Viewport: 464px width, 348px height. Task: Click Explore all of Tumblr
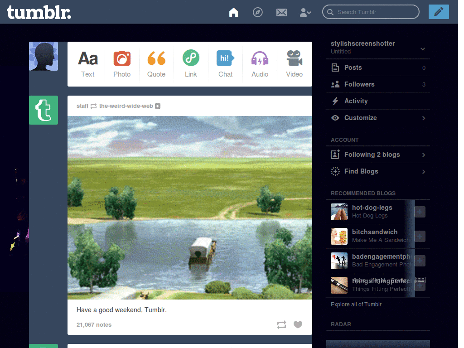[356, 304]
